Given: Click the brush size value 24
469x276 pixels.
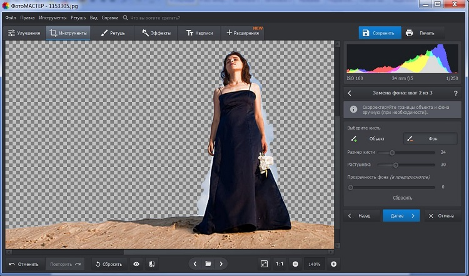Looking at the screenshot, I should tap(443, 152).
